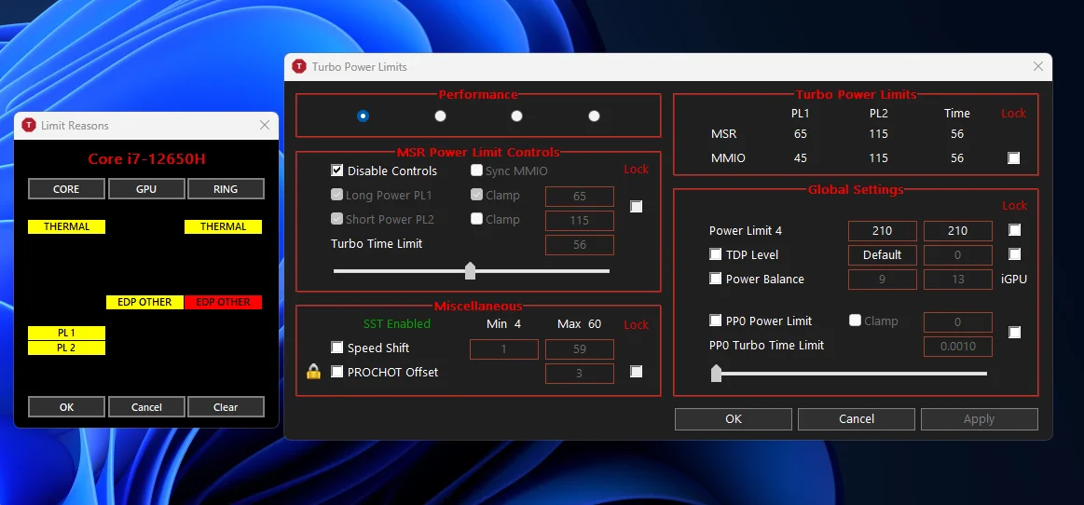Click the Turbo Time Limit slider handle

[470, 271]
